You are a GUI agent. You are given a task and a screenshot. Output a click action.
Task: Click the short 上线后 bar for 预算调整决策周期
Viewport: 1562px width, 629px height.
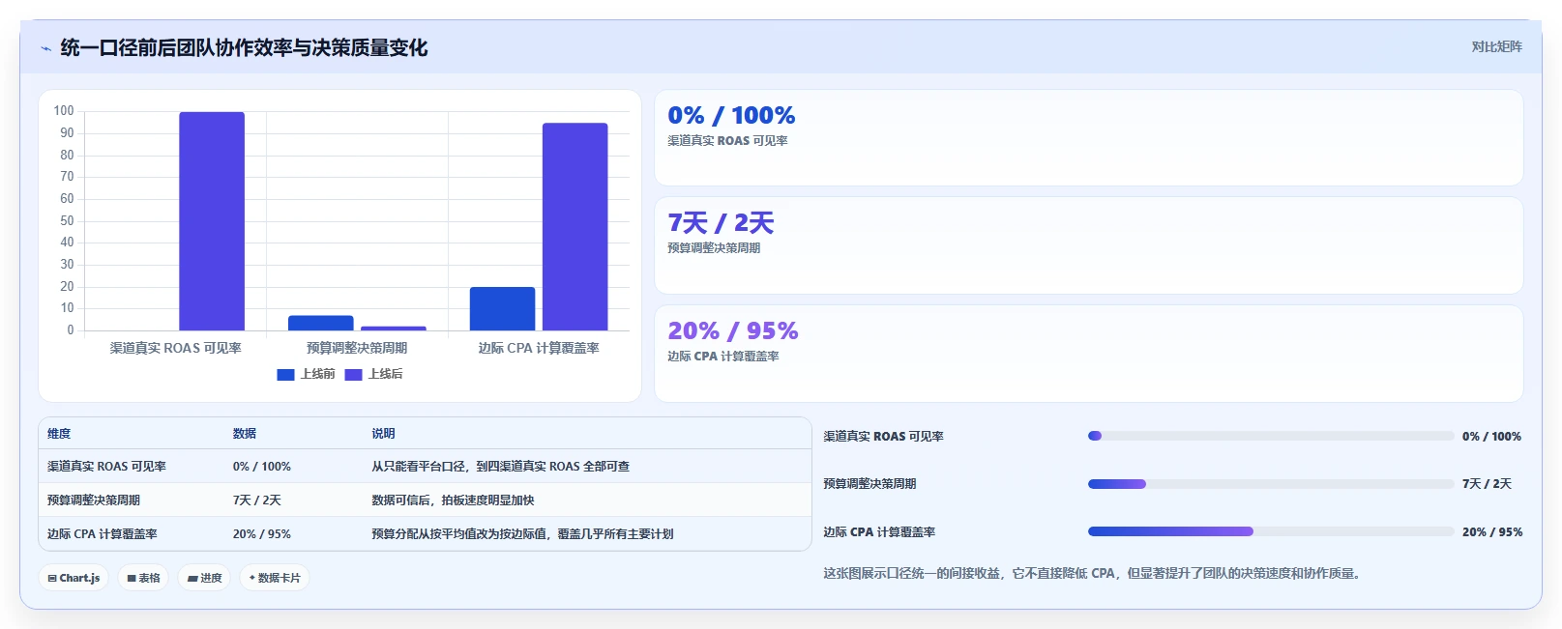click(x=394, y=329)
